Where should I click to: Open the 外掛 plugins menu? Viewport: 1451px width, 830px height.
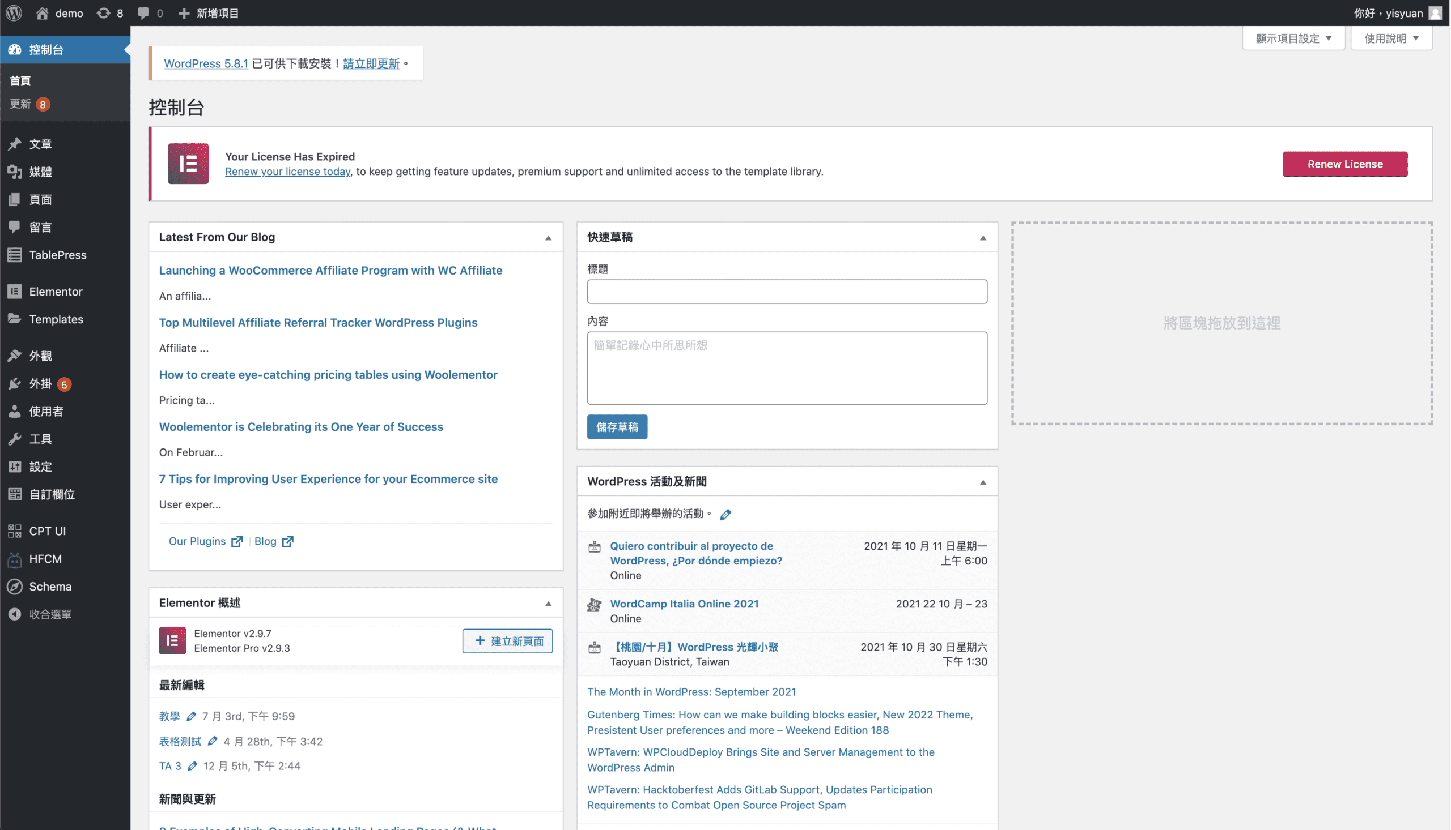[x=40, y=384]
